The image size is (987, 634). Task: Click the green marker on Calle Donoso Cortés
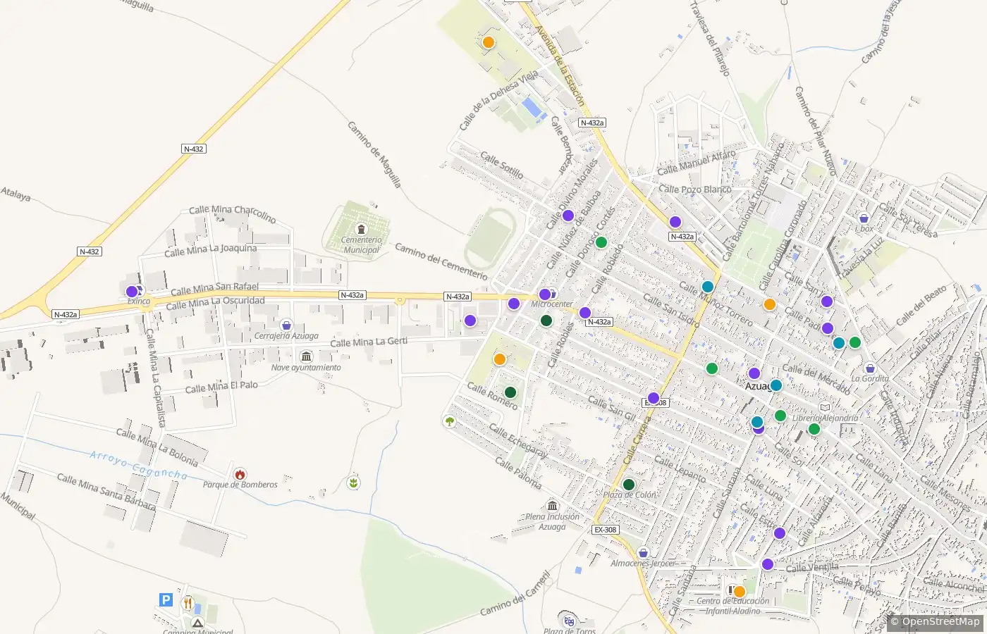[x=601, y=242]
